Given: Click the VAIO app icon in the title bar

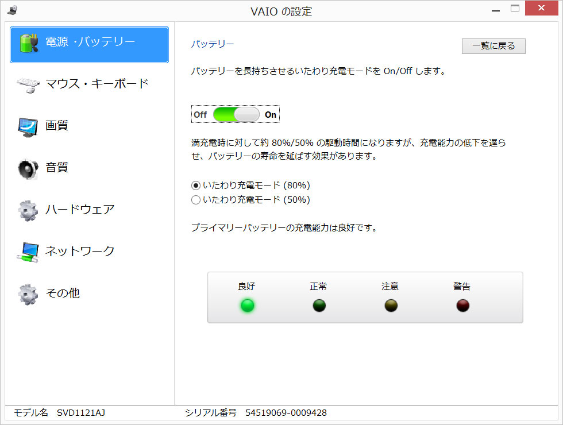Looking at the screenshot, I should tap(12, 10).
